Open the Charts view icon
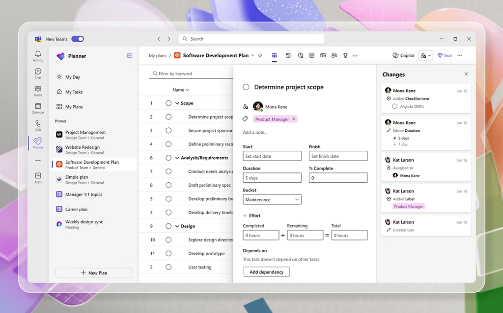The height and width of the screenshot is (313, 503). click(300, 55)
